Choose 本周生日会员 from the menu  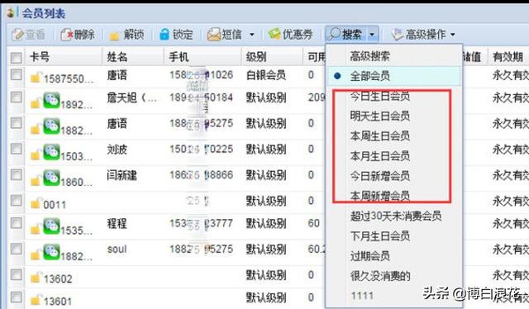(x=380, y=136)
